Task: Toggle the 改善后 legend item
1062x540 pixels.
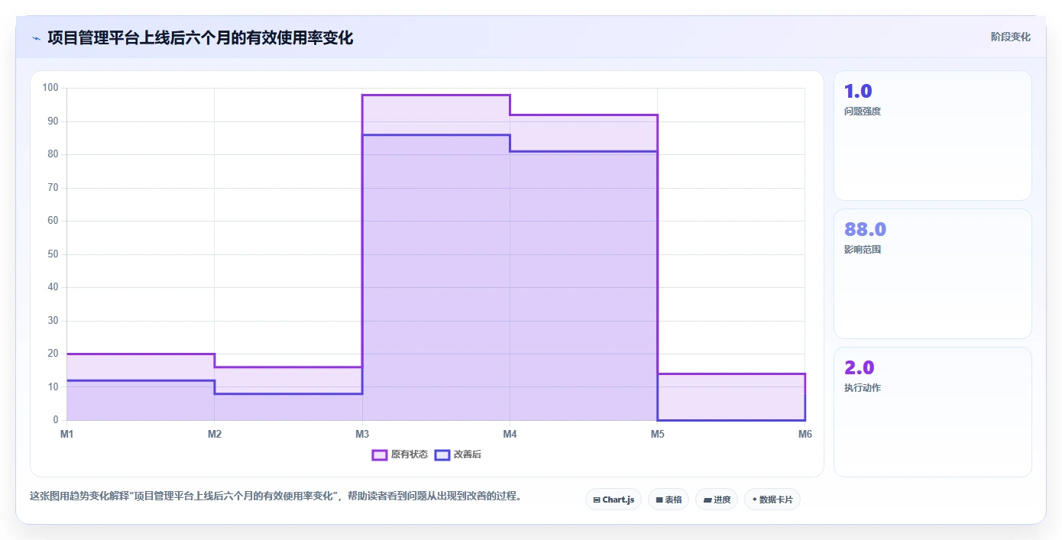Action: (458, 454)
